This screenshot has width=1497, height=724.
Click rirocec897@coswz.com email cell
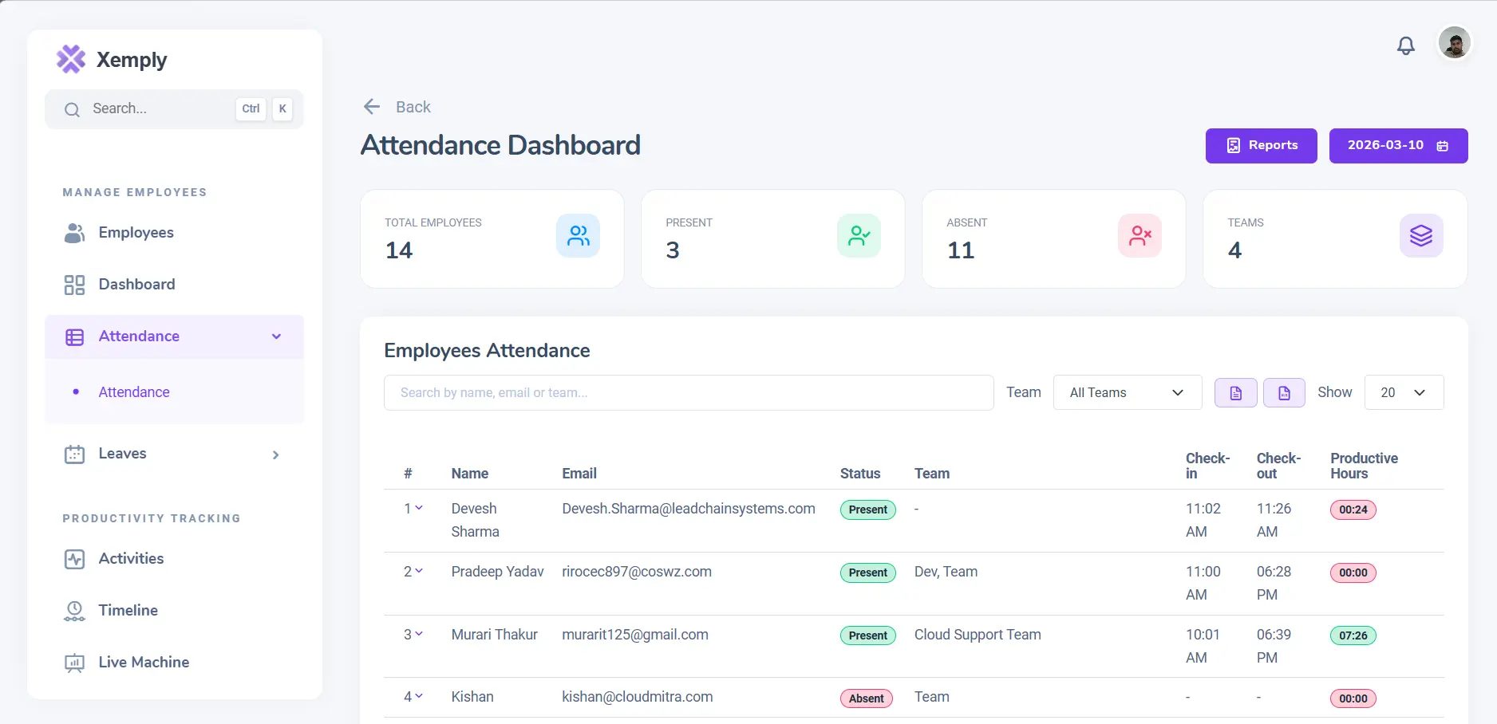click(637, 572)
